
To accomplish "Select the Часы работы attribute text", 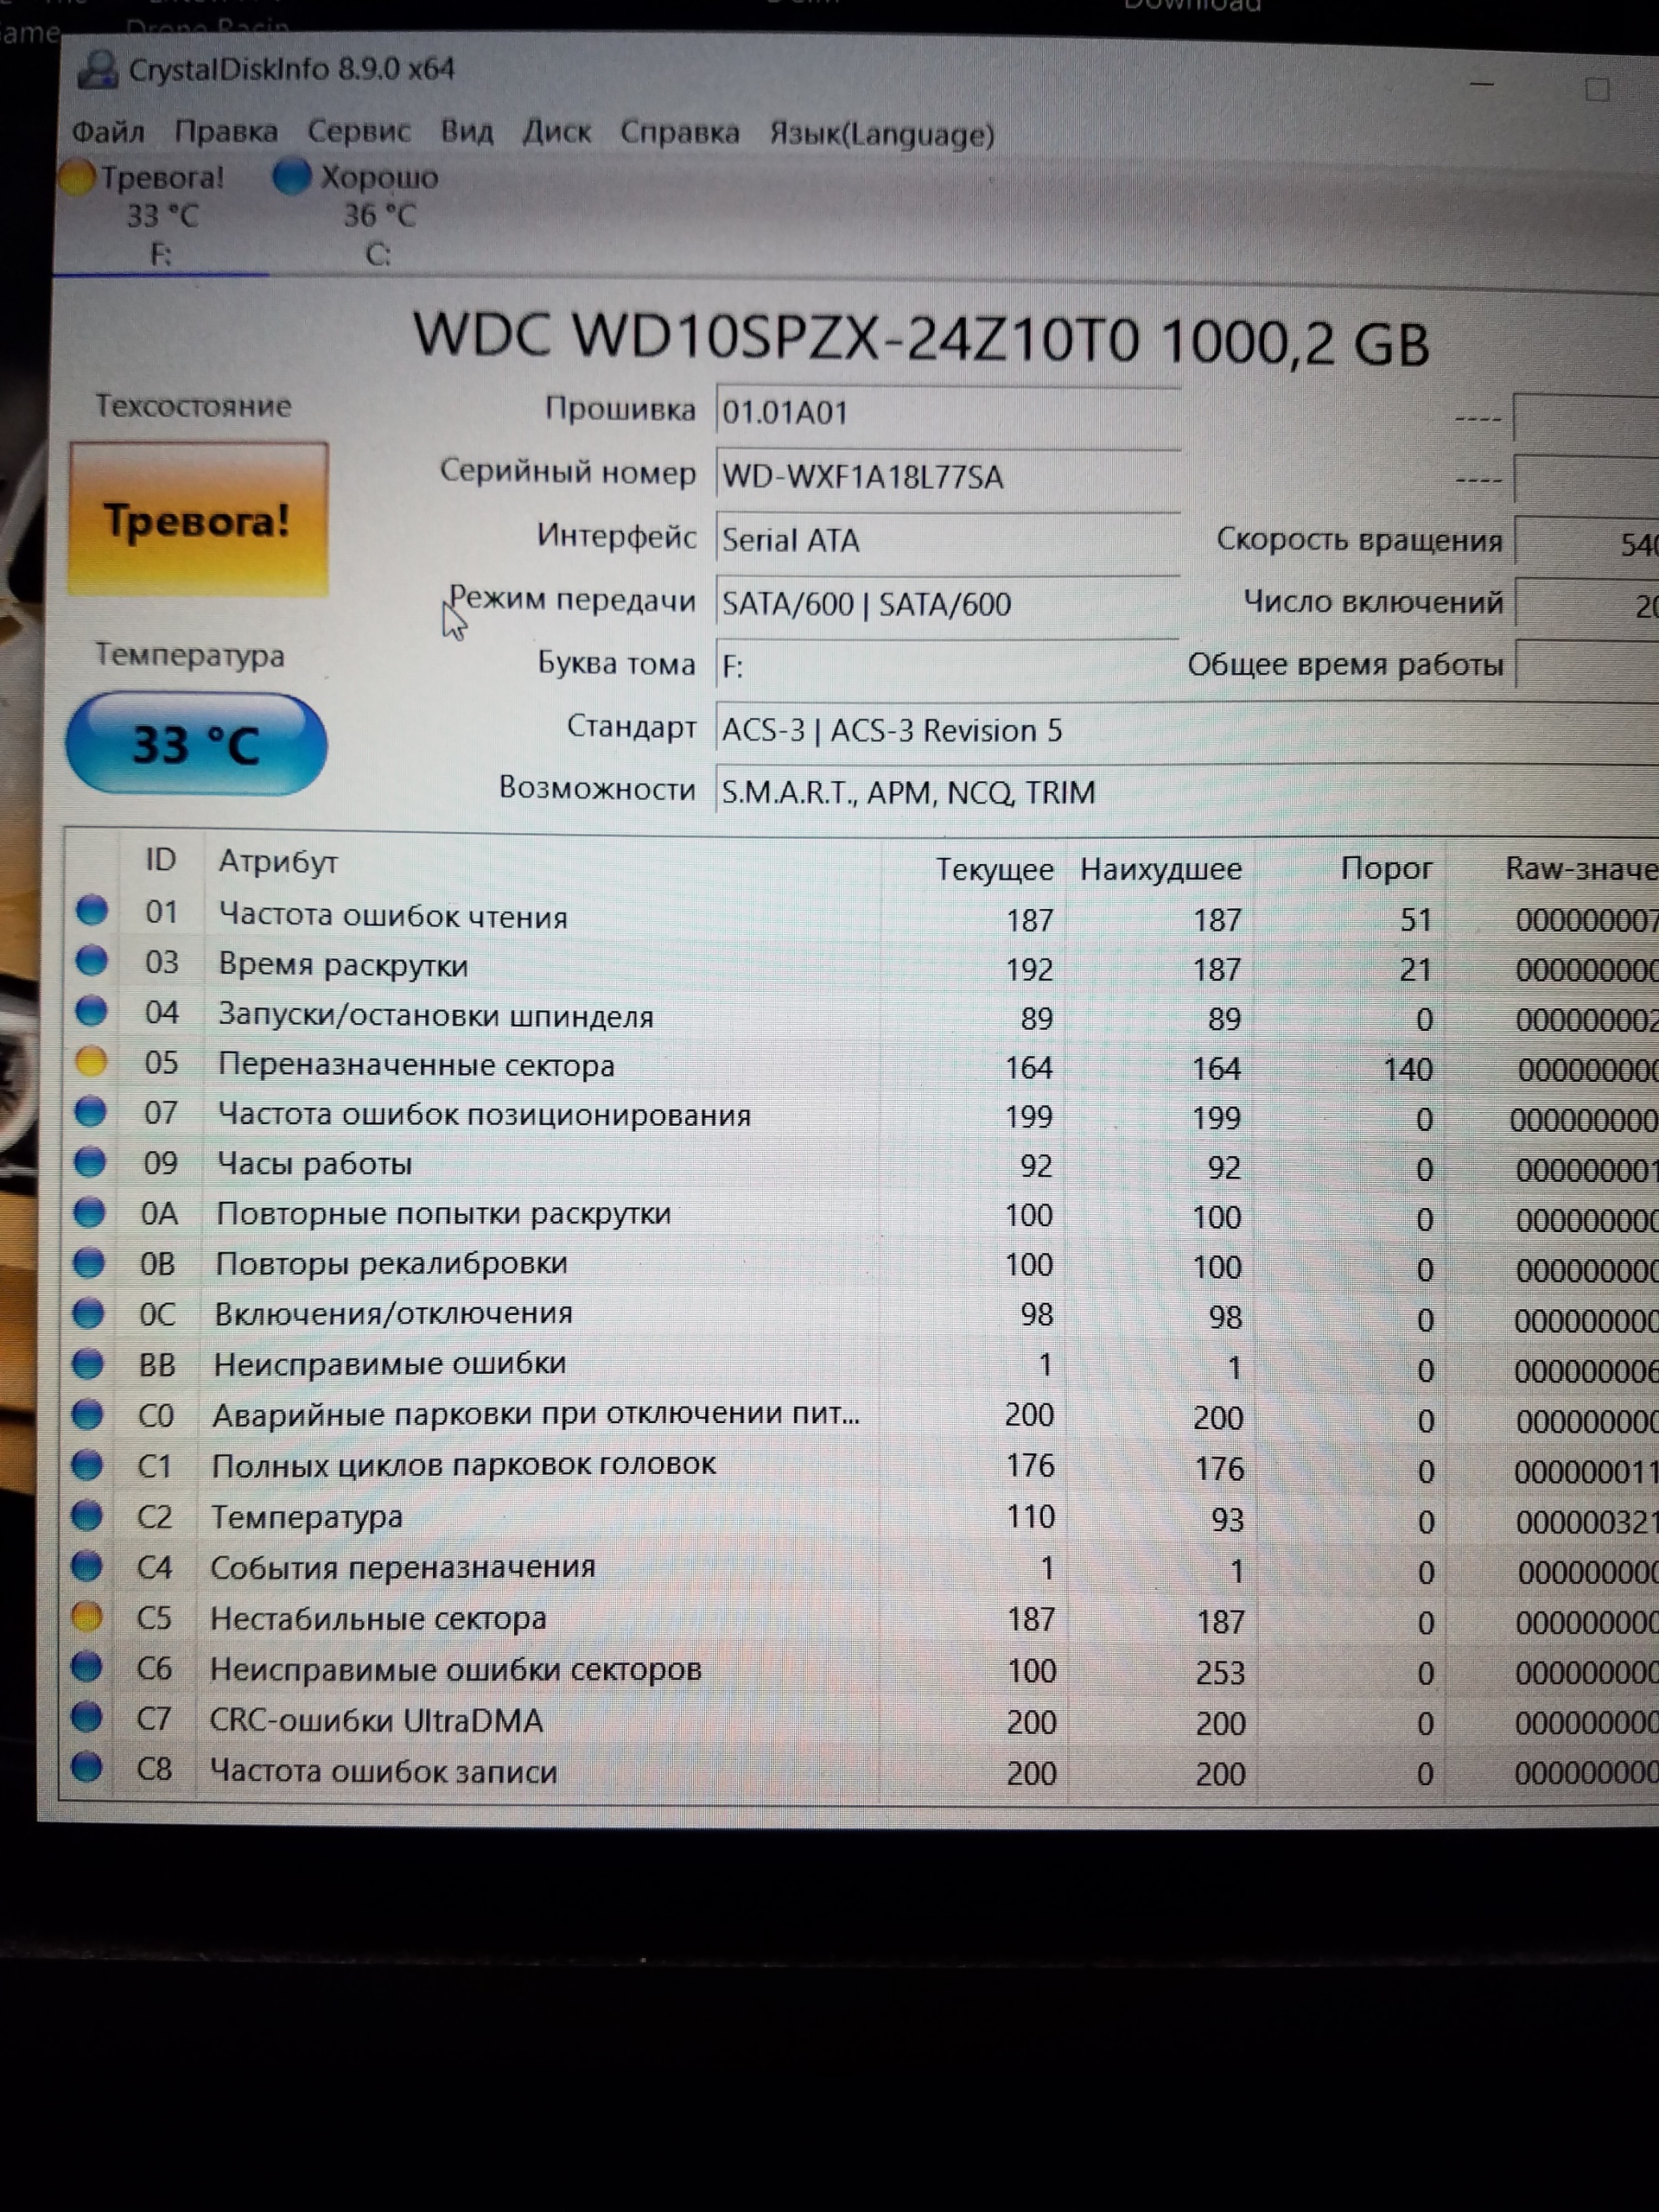I will click(314, 1165).
